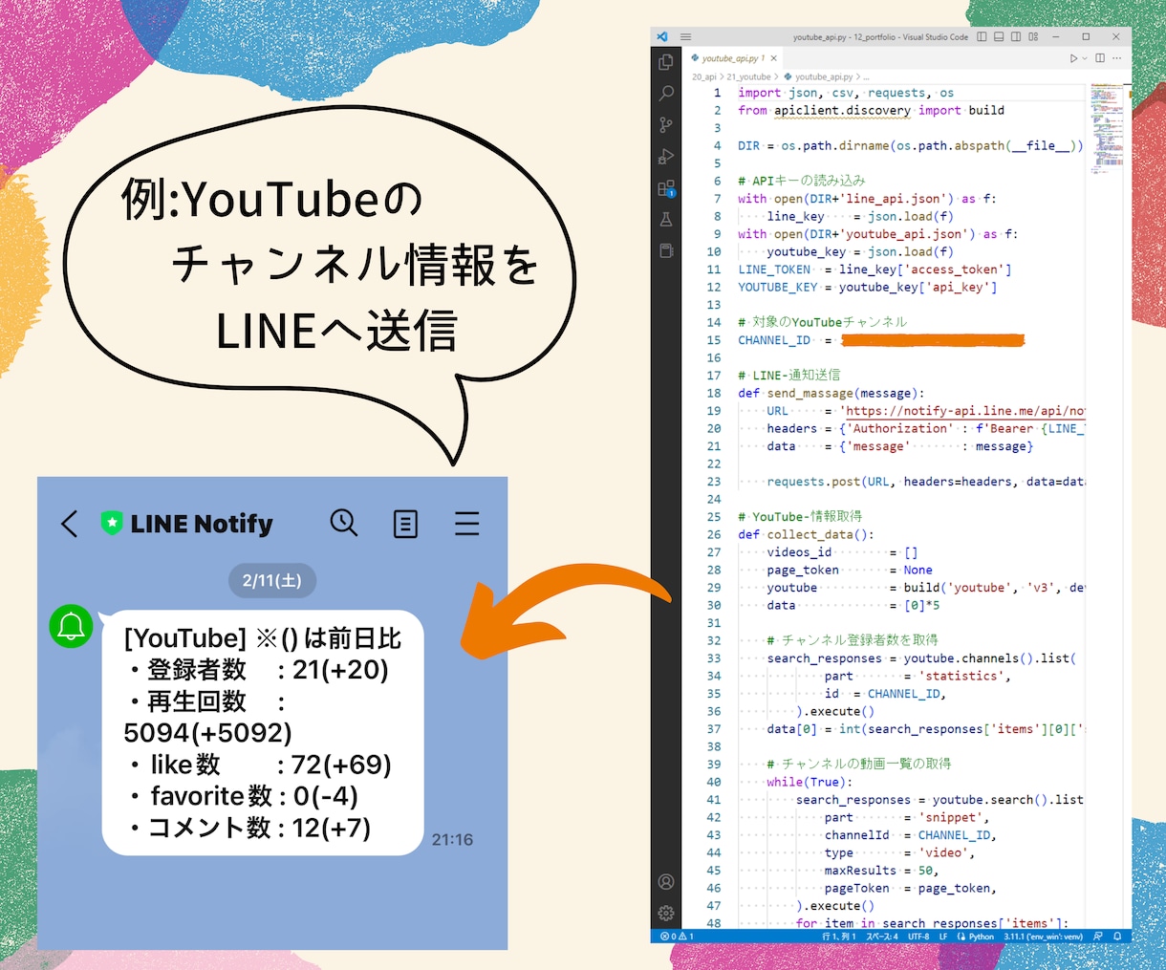This screenshot has height=970, width=1166.
Task: Open the Accounts menu in activity bar
Action: click(x=666, y=882)
